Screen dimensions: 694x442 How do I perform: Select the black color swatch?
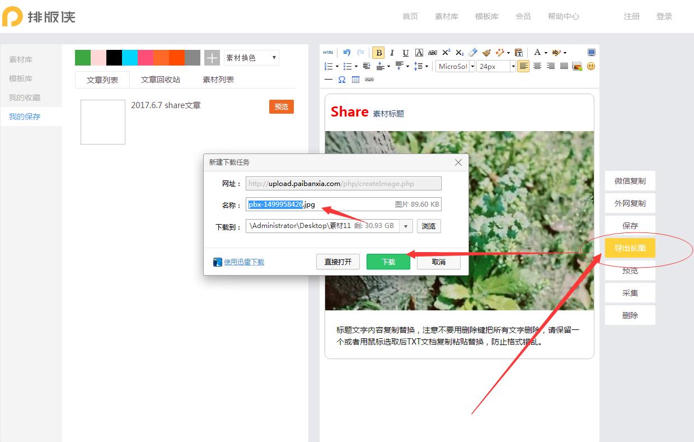(x=114, y=57)
